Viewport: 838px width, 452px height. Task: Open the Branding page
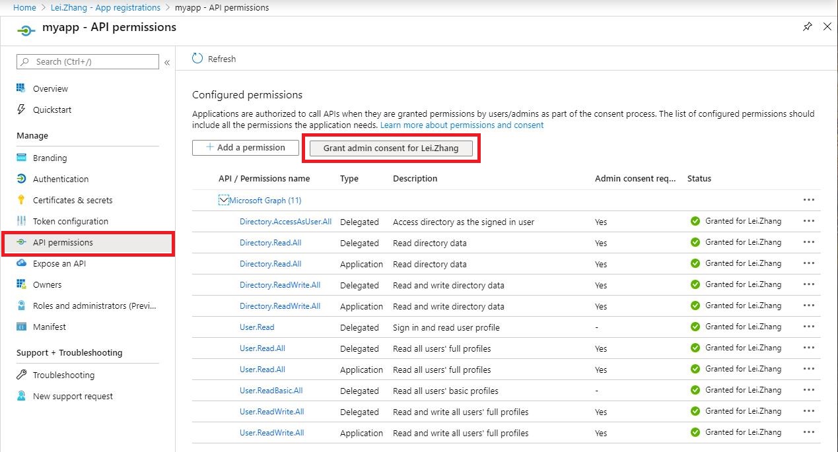coord(50,158)
